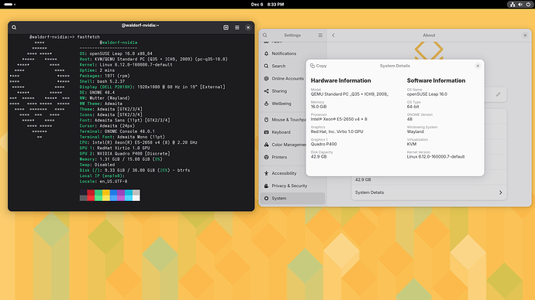Screen dimensions: 535x300
Task: Click the Processor value Intel Xeon
Action: tap(339, 119)
